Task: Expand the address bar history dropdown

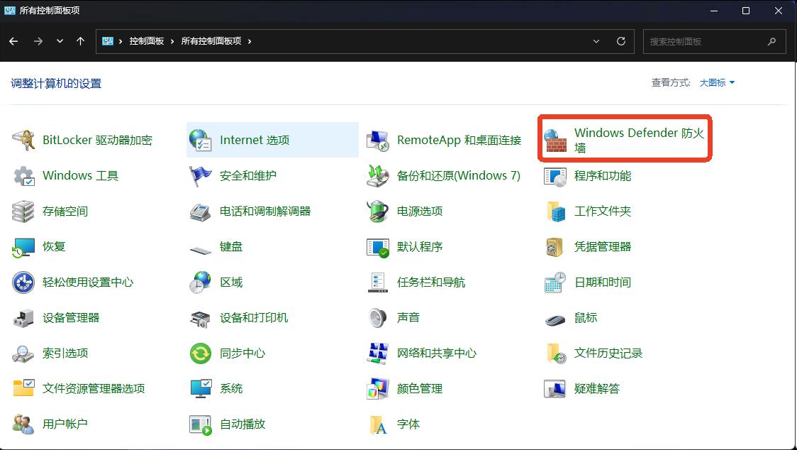Action: (x=596, y=41)
